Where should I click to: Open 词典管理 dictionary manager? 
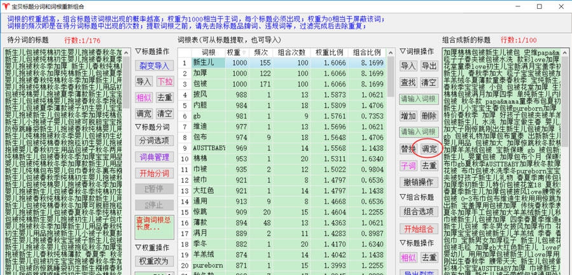coord(155,157)
